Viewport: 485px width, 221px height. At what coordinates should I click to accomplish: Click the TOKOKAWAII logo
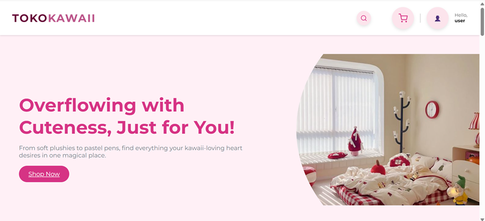click(53, 18)
